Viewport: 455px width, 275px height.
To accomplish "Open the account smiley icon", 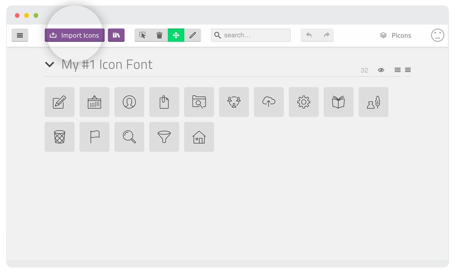I will (x=438, y=35).
